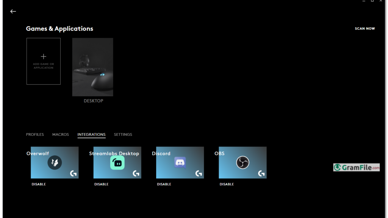Click the Logitech G logo on Overwolf card

click(x=73, y=173)
